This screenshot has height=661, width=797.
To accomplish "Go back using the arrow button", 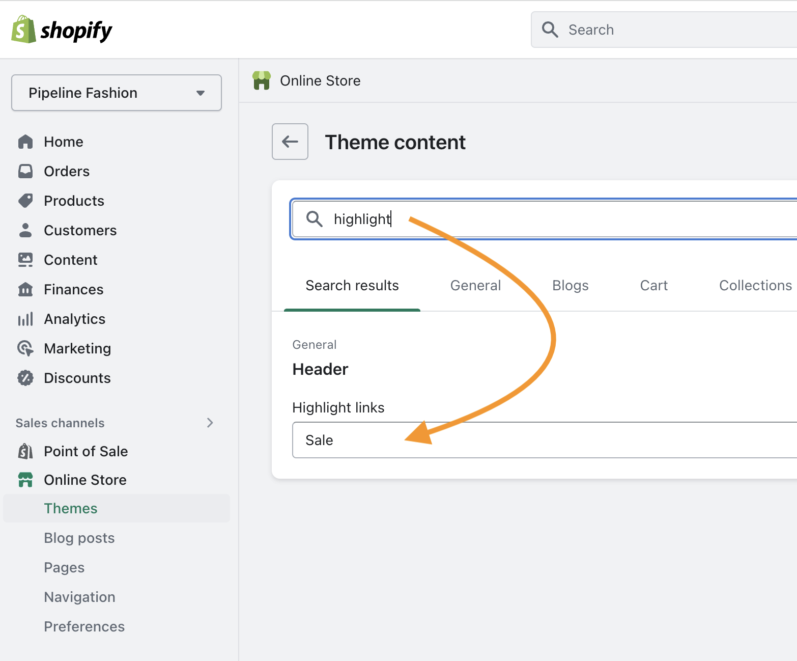I will click(290, 142).
